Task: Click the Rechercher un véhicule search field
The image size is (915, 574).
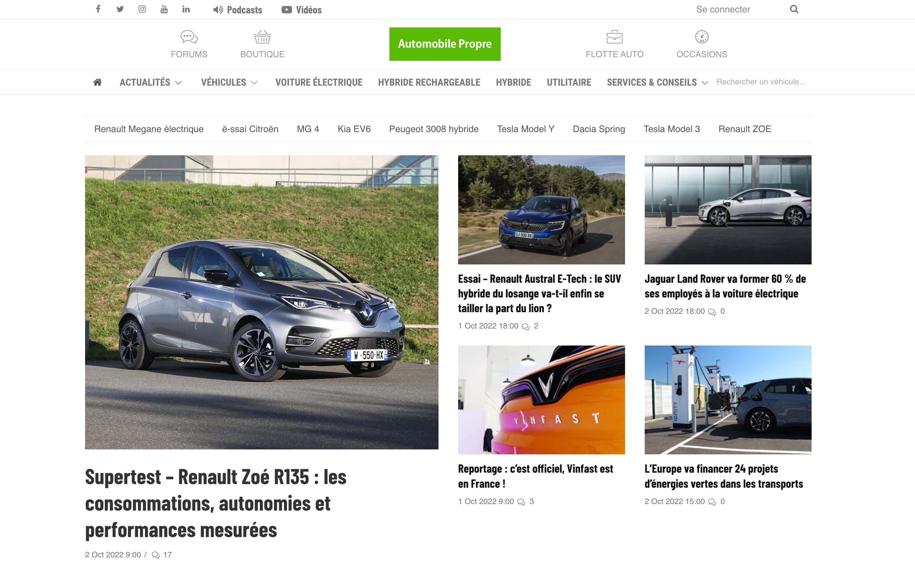Action: (x=761, y=82)
